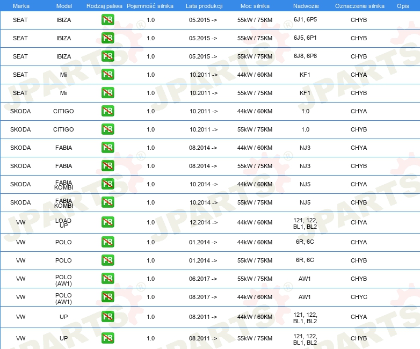
Task: Click the Marka column header
Action: point(21,6)
